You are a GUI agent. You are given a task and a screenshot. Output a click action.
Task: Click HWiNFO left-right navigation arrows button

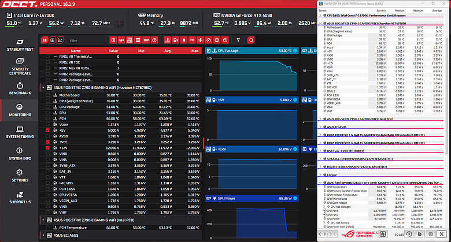coord(322,234)
